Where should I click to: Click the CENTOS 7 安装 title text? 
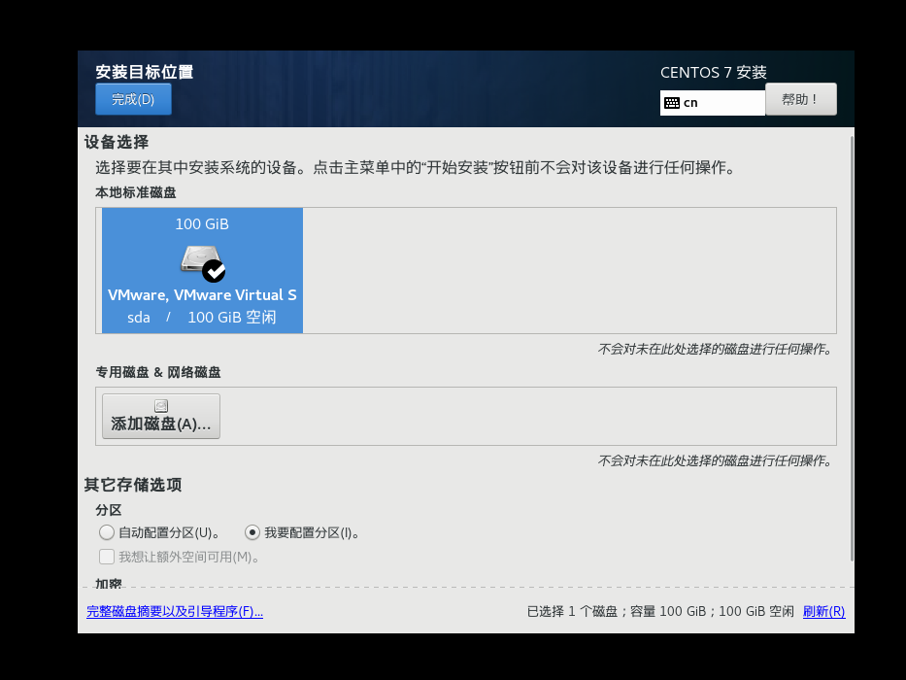[x=714, y=72]
